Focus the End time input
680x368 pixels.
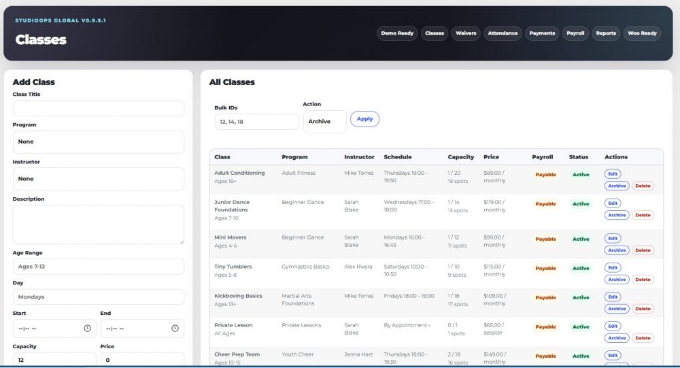coord(142,329)
